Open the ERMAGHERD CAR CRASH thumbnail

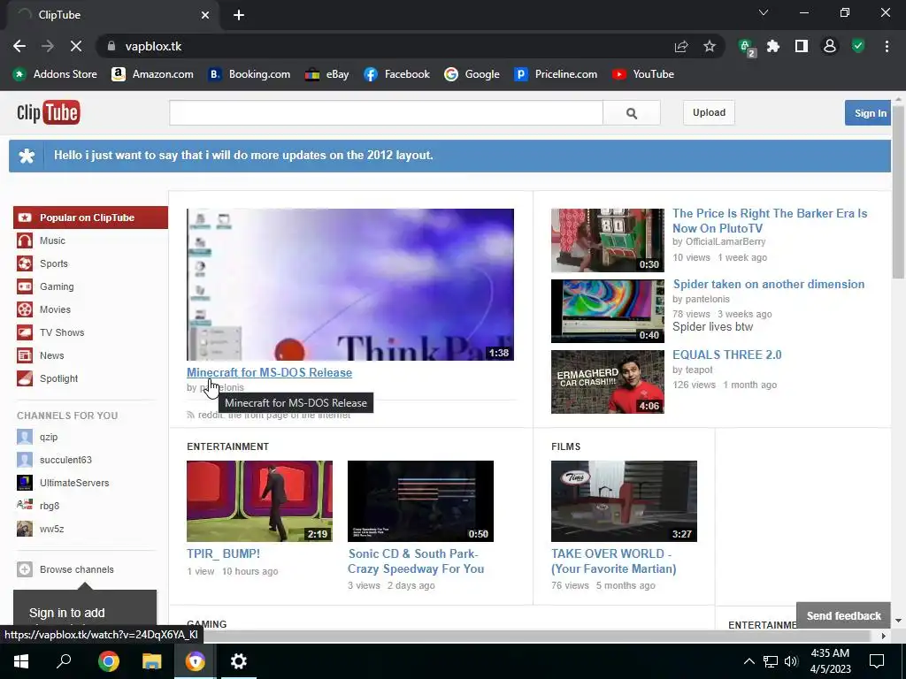(607, 382)
